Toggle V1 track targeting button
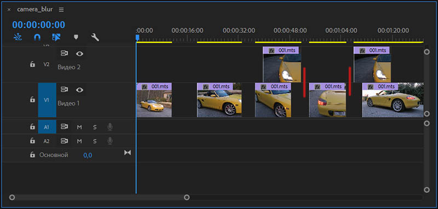 click(x=47, y=100)
